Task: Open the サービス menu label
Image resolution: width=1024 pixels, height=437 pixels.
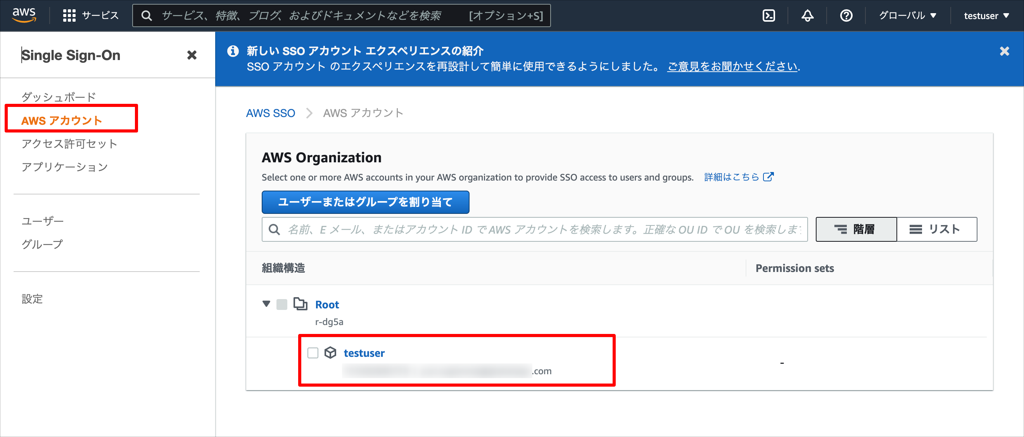Action: coord(100,15)
